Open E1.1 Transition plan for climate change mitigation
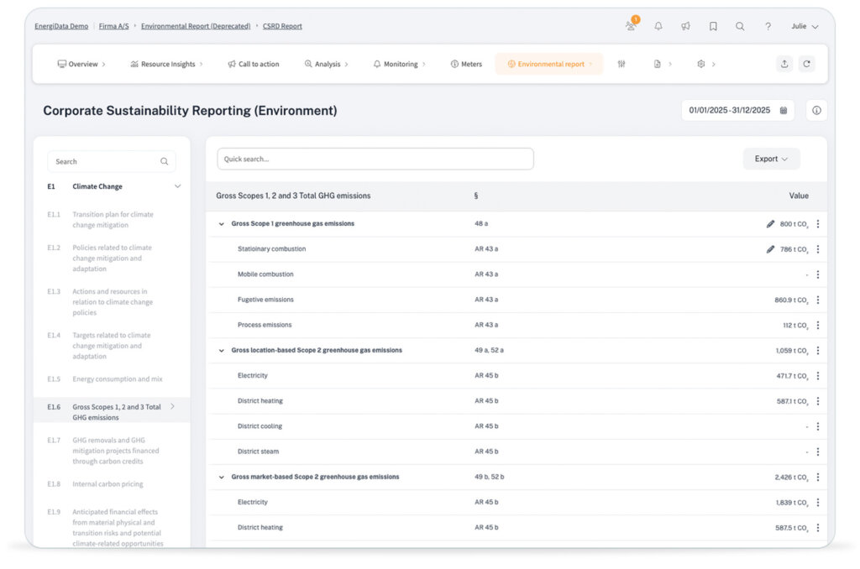Viewport: 860px width, 569px height. tap(113, 220)
